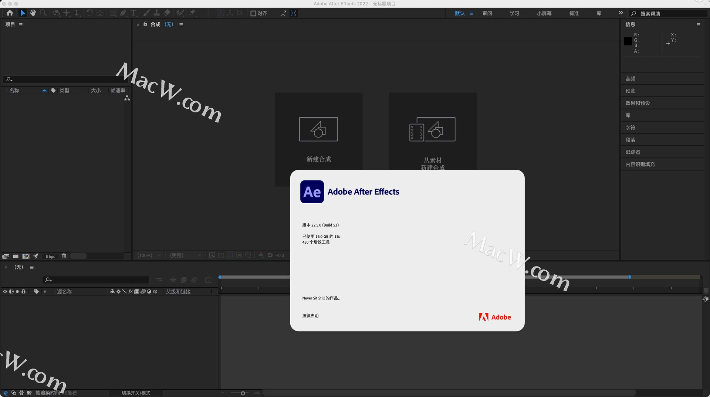Image resolution: width=710 pixels, height=397 pixels.
Task: Toggle layer switches pane icon at timeline bottom
Action: [x=6, y=393]
